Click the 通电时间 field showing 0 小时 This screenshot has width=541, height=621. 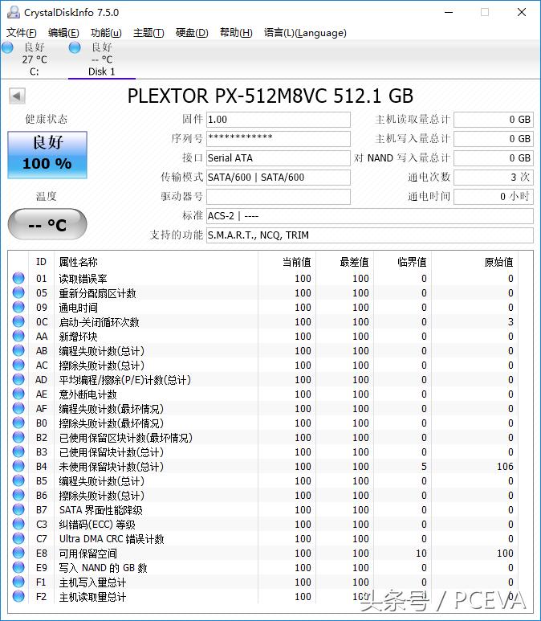tap(494, 197)
